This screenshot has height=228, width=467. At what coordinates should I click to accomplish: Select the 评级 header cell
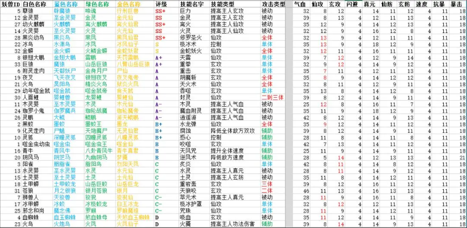(162, 4)
